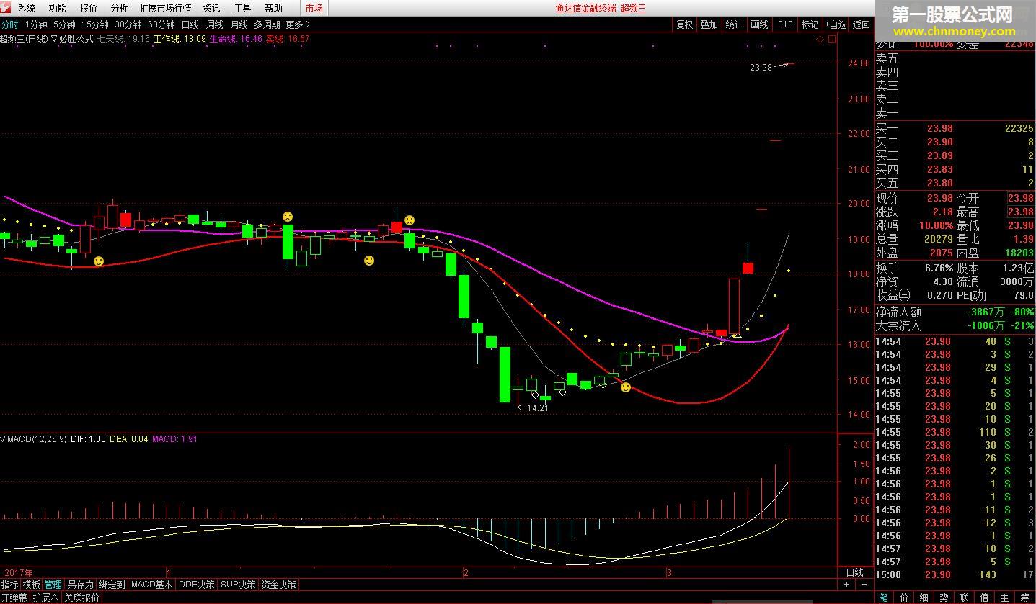This screenshot has width=1036, height=604.
Task: Open the 帮助 menu
Action: coord(273,8)
